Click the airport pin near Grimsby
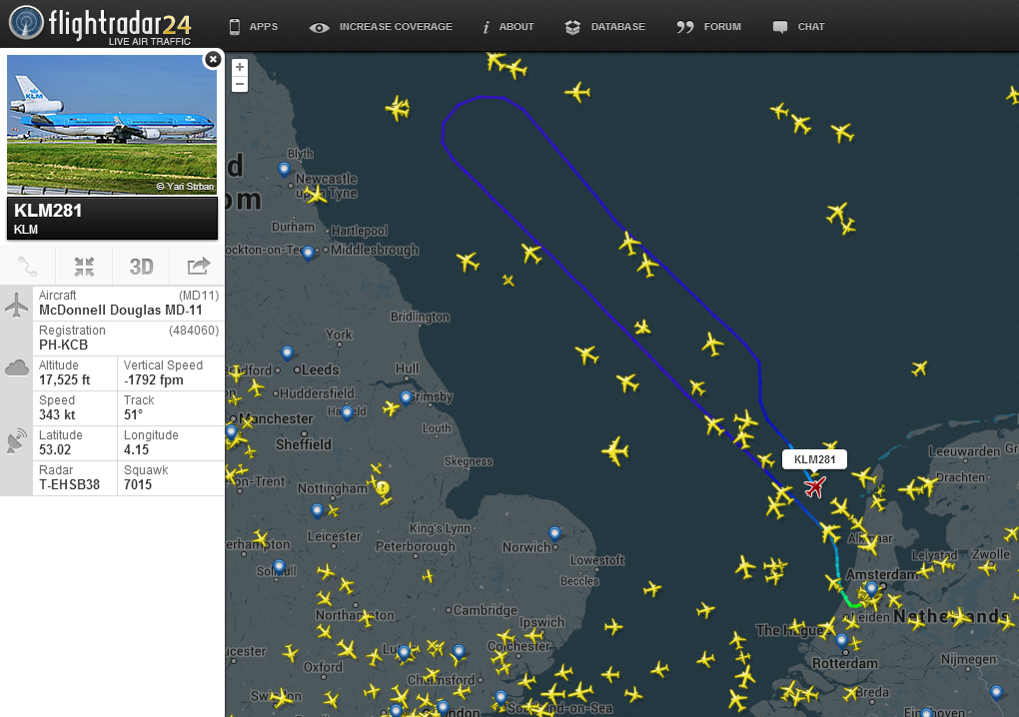Image resolution: width=1019 pixels, height=717 pixels. [x=406, y=397]
